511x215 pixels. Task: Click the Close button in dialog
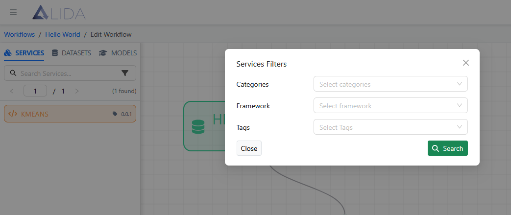pyautogui.click(x=249, y=148)
